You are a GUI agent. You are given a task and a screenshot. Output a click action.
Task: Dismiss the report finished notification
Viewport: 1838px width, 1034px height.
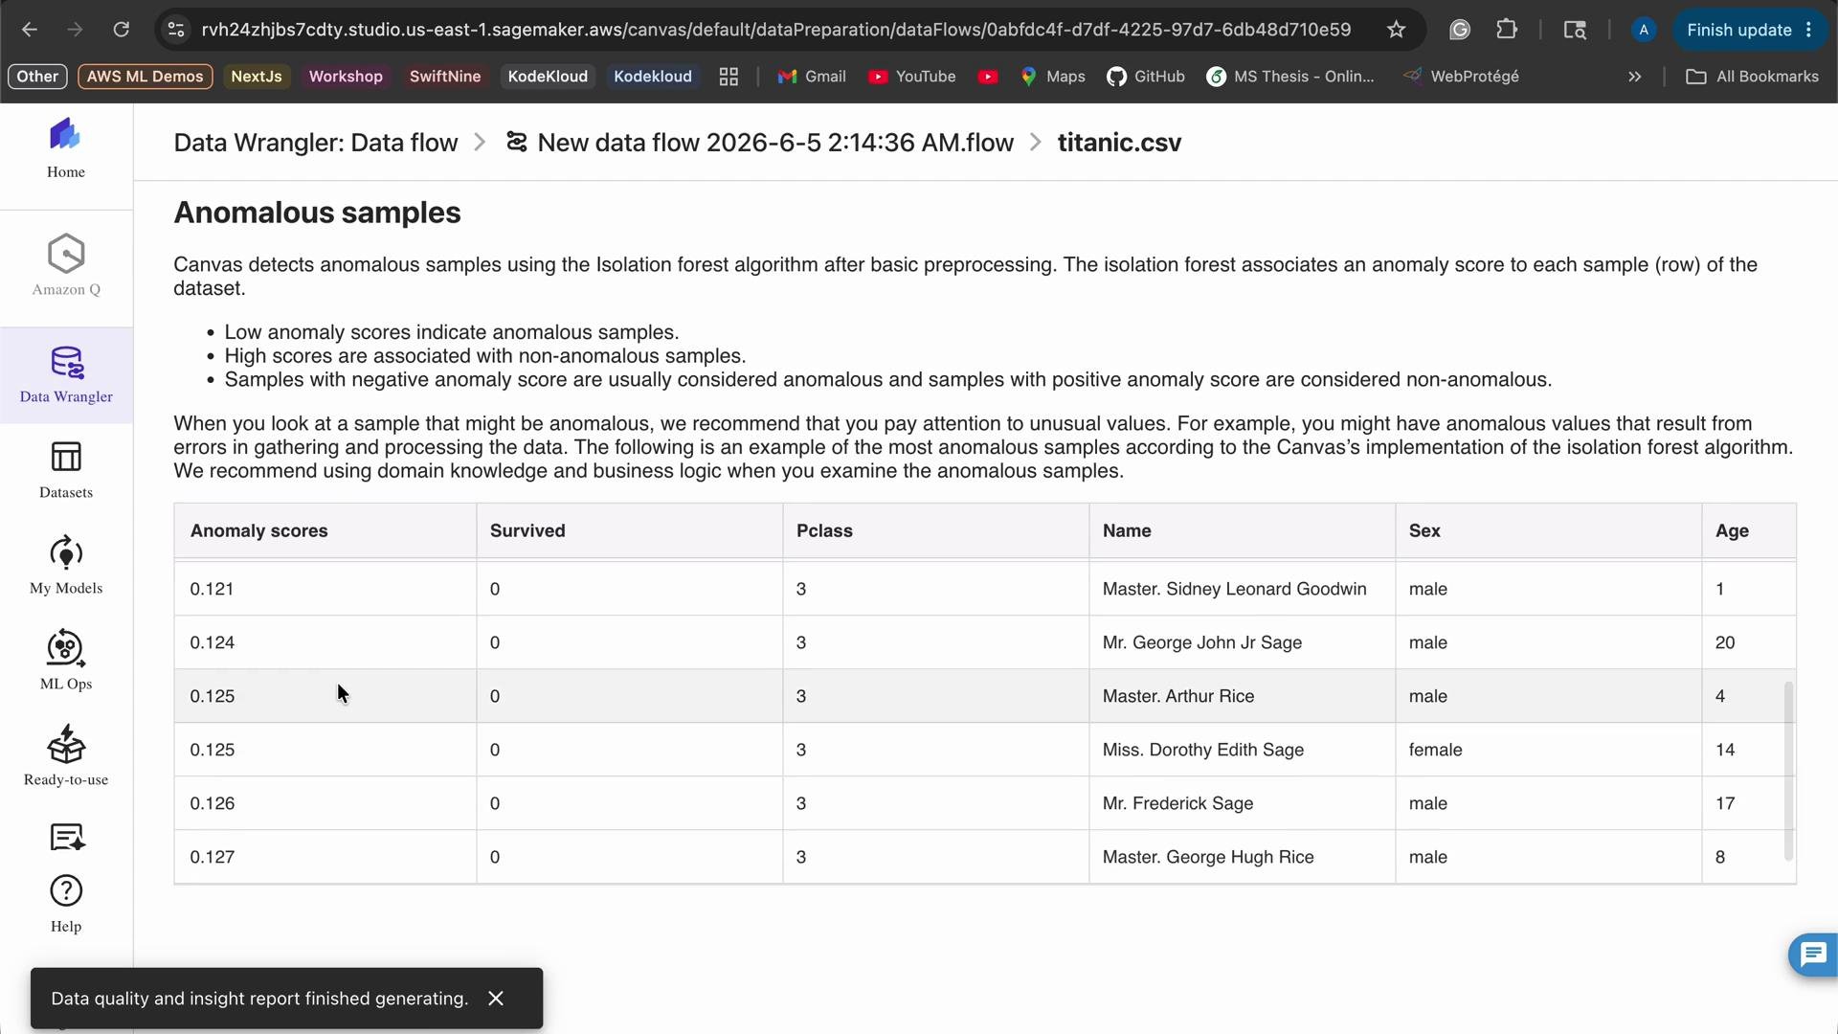pyautogui.click(x=496, y=999)
